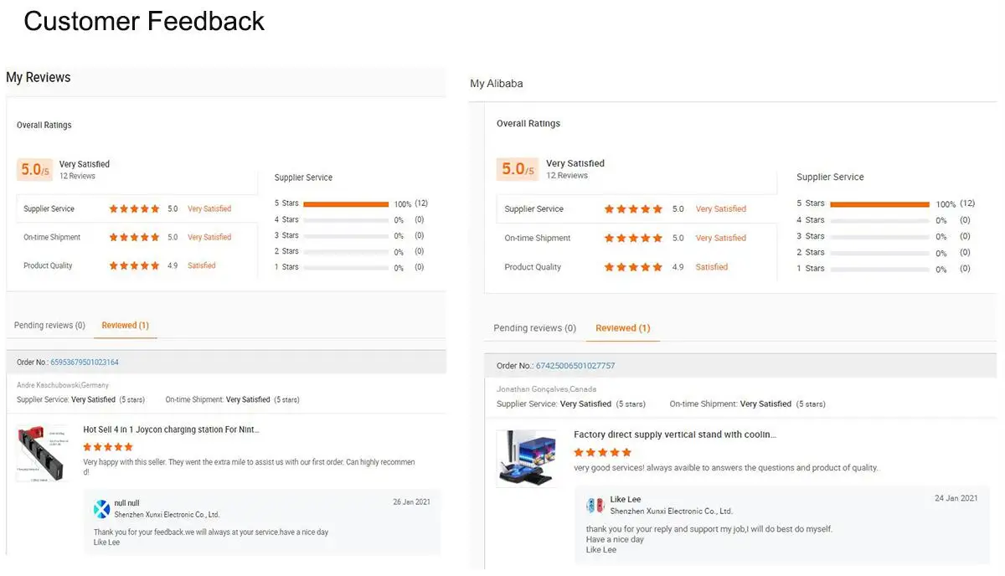The width and height of the screenshot is (1005, 576).
Task: Click star rating under vertical stand review
Action: 602,452
